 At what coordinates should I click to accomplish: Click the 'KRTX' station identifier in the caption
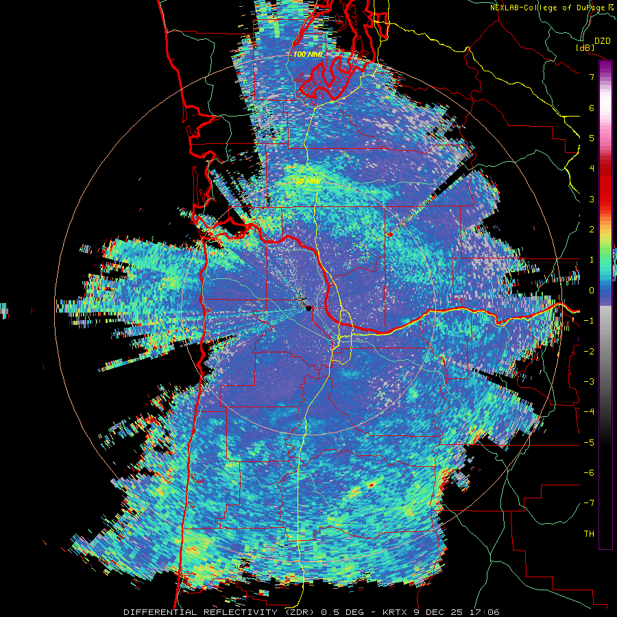[x=396, y=612]
